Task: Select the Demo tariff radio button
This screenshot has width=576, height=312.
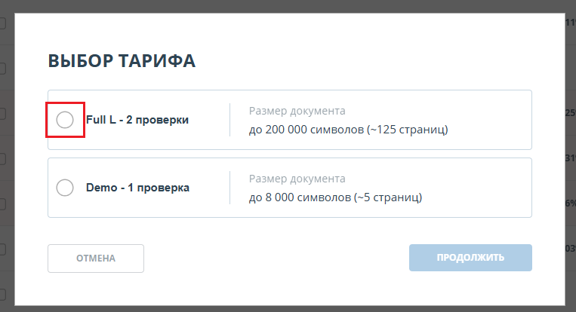Action: pyautogui.click(x=65, y=188)
